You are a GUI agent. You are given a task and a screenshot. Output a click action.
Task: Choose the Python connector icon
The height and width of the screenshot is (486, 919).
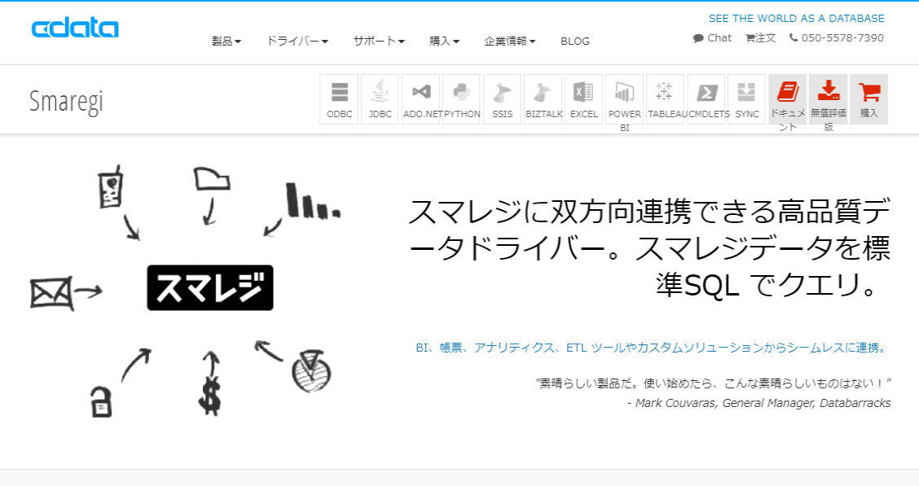461,99
